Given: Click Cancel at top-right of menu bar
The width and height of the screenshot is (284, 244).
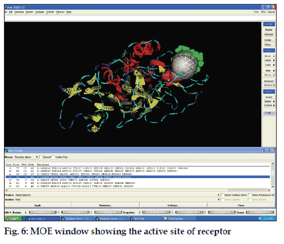Looking at the screenshot, I should click(x=271, y=12).
